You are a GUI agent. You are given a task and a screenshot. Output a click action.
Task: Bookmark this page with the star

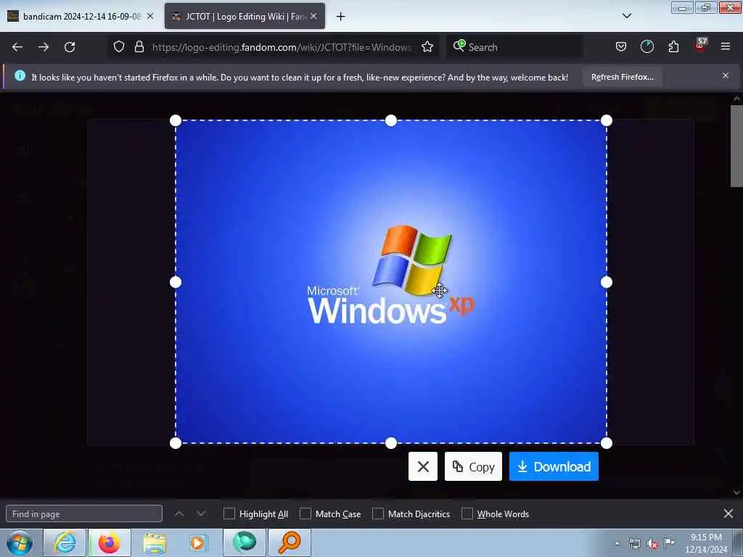click(x=427, y=47)
